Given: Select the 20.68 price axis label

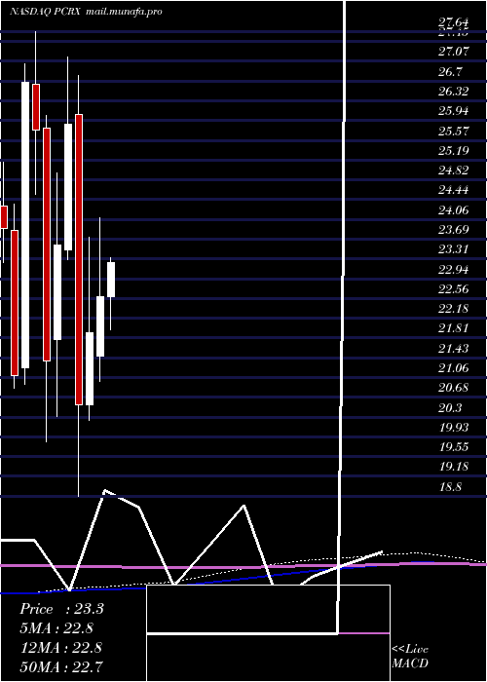Looking at the screenshot, I should [454, 388].
